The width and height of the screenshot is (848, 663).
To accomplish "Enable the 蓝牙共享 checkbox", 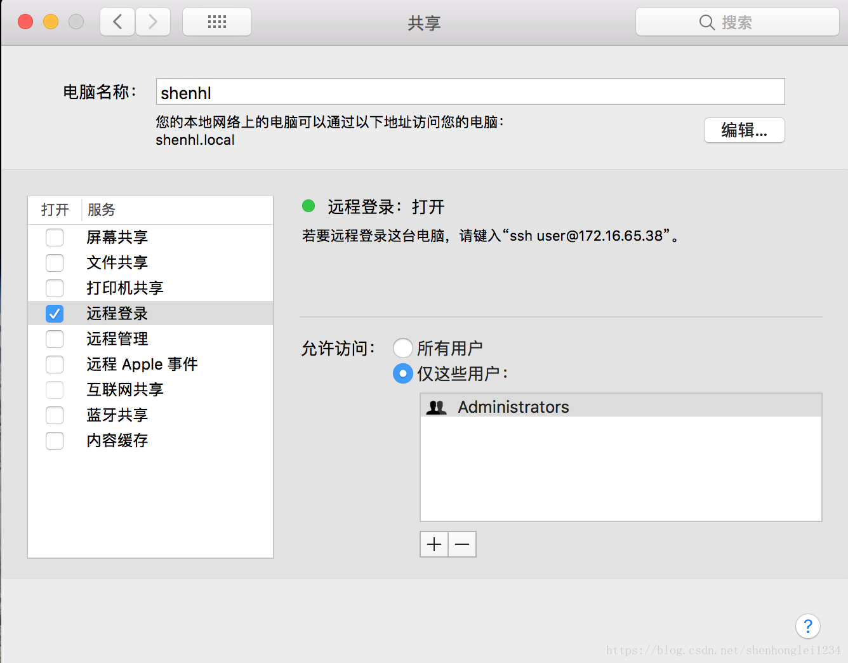I will (55, 415).
